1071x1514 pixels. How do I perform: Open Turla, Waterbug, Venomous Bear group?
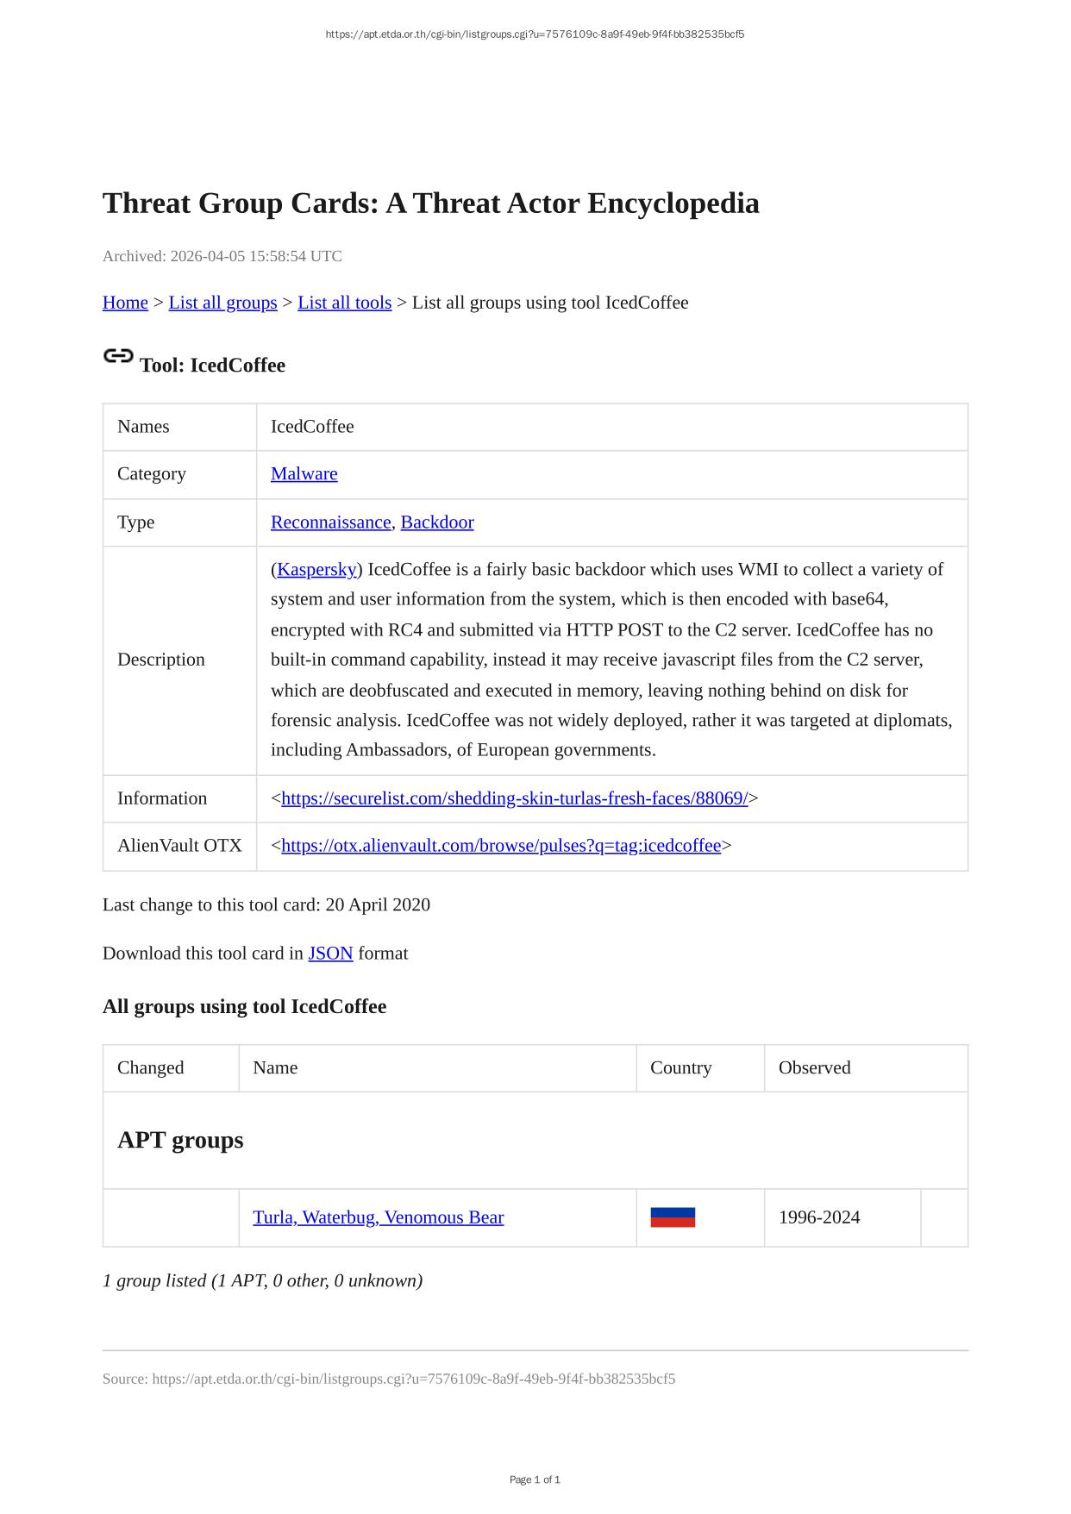click(378, 1217)
